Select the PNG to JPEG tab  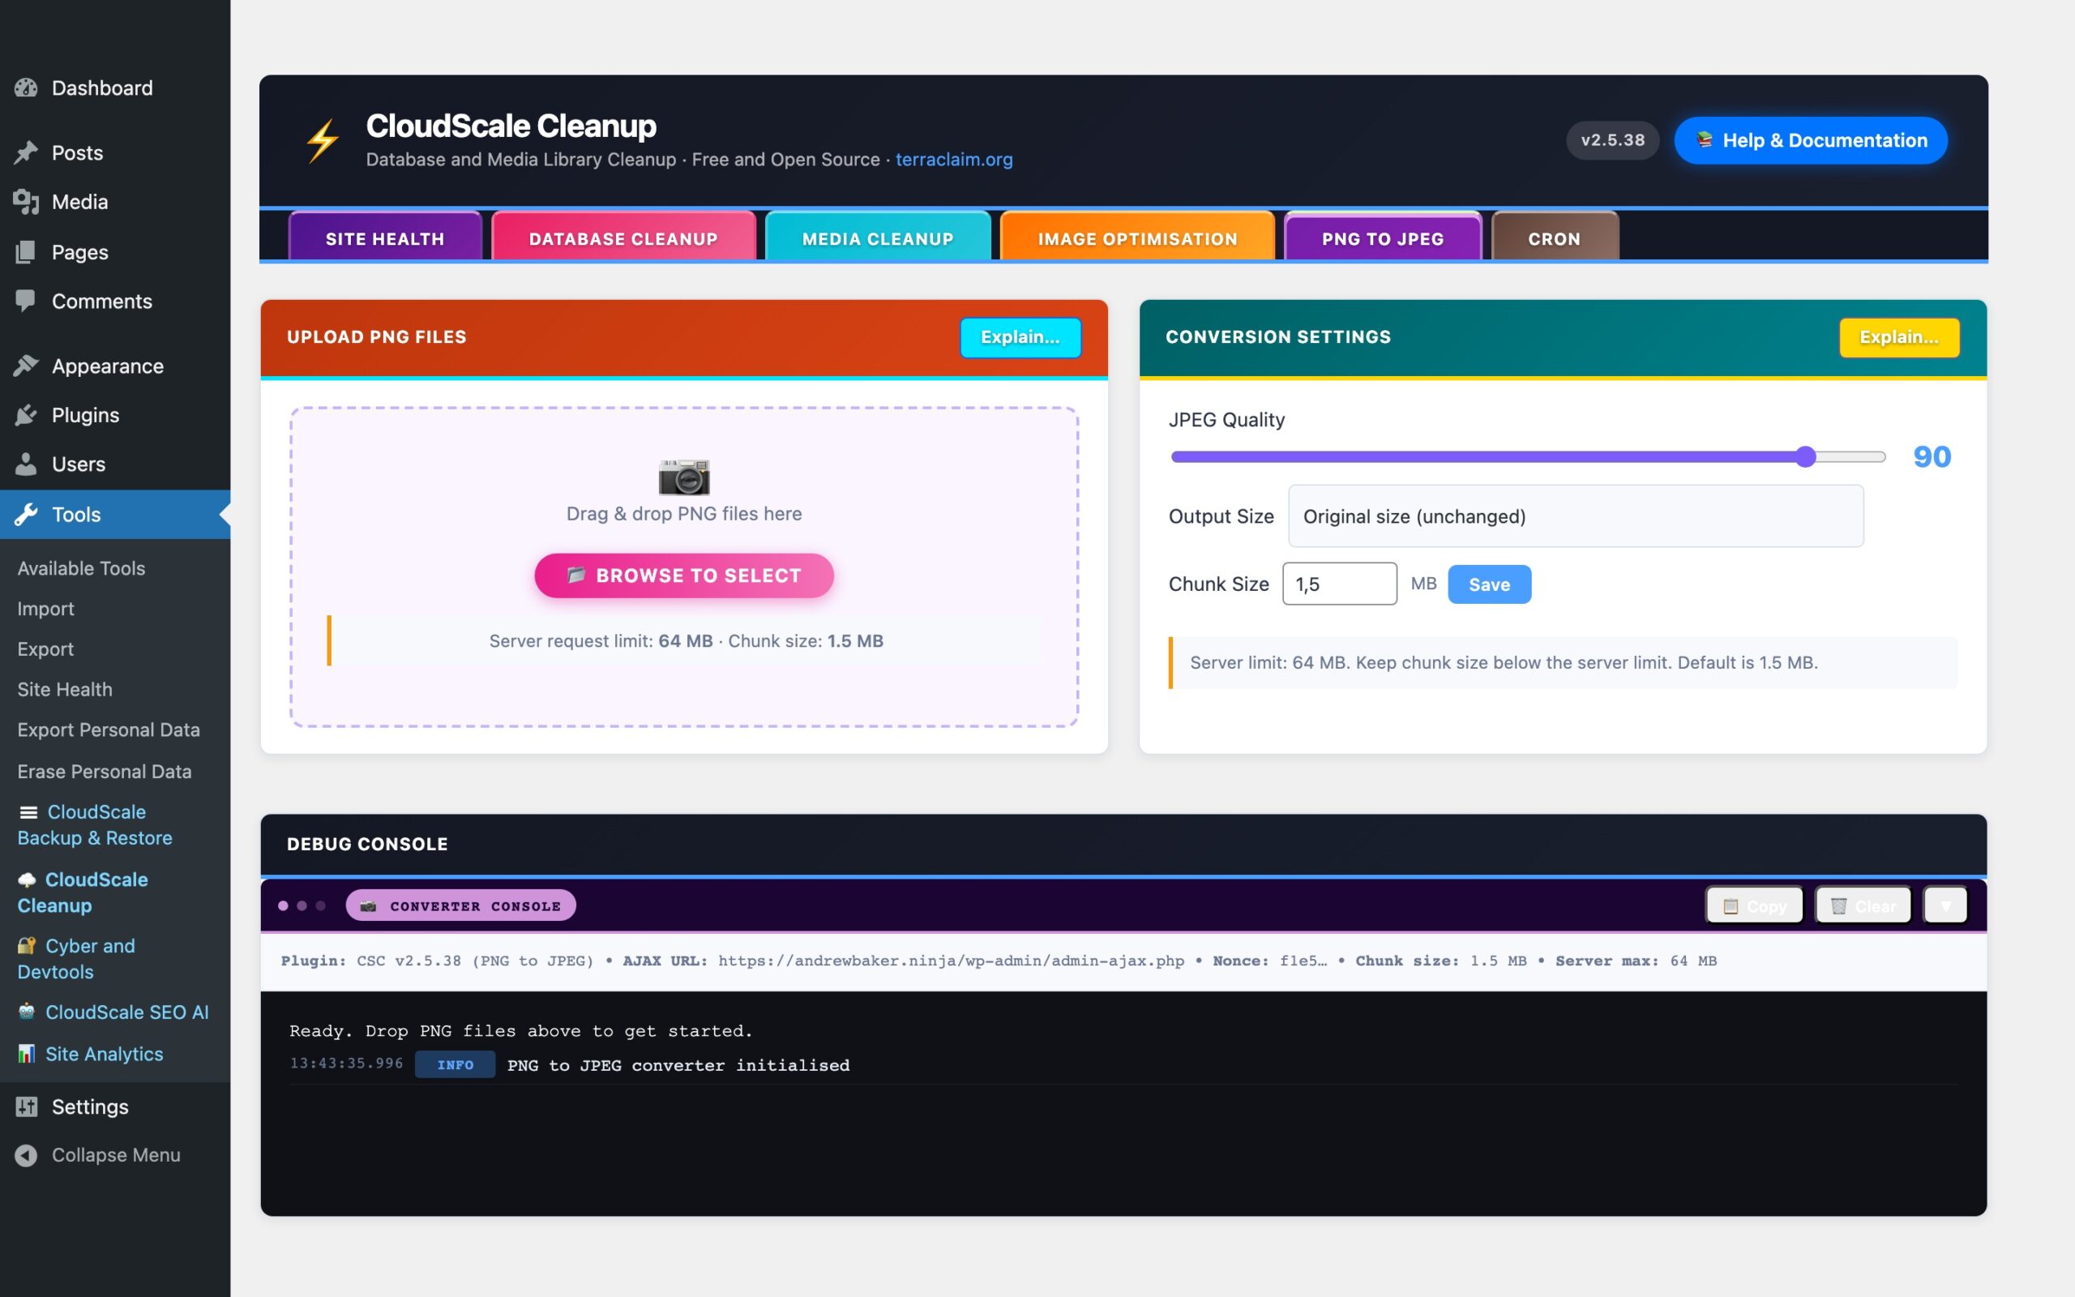point(1382,238)
